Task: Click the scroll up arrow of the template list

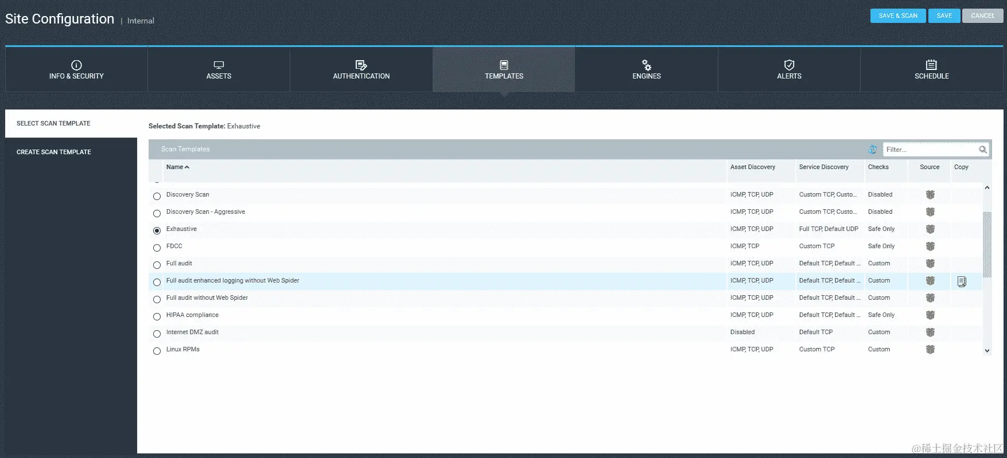Action: click(x=987, y=188)
